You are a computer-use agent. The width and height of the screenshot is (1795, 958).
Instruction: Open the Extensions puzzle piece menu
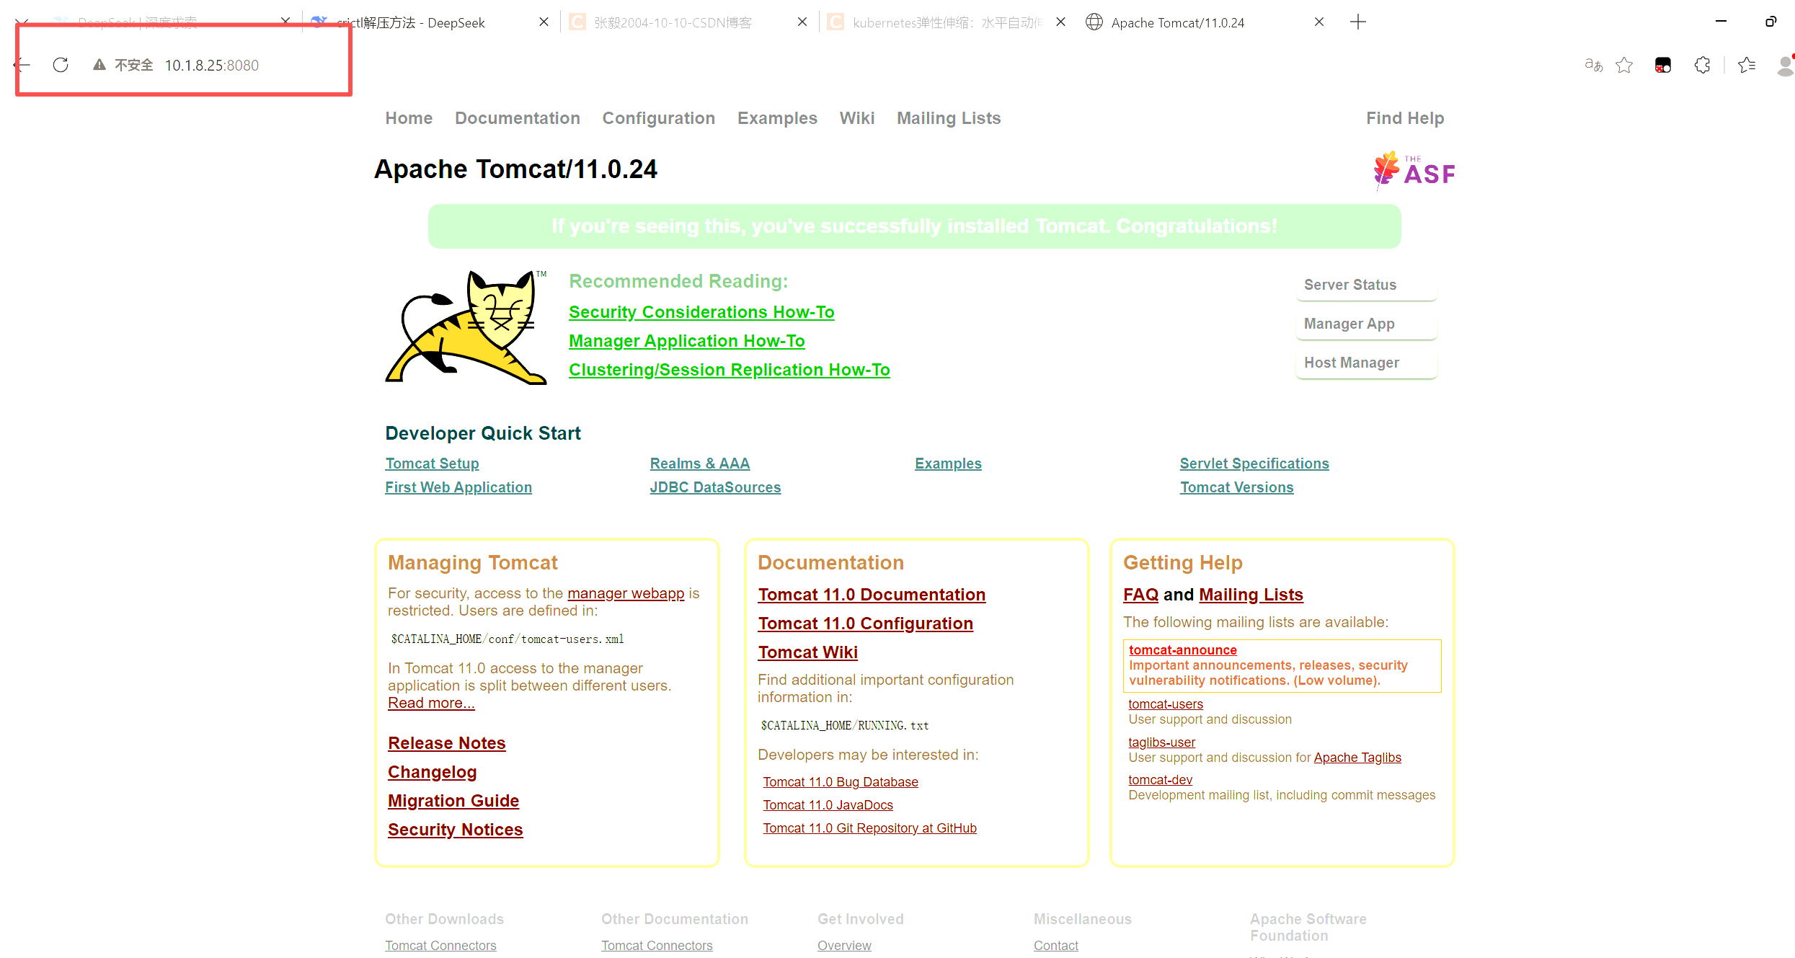pos(1702,65)
